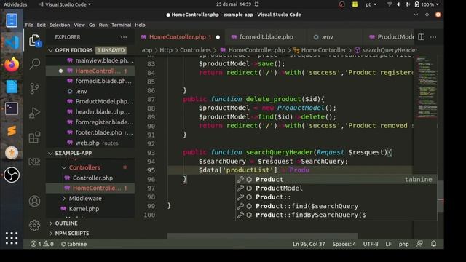
Task: Open the software updater icon in the dock
Action: pyautogui.click(x=12, y=153)
